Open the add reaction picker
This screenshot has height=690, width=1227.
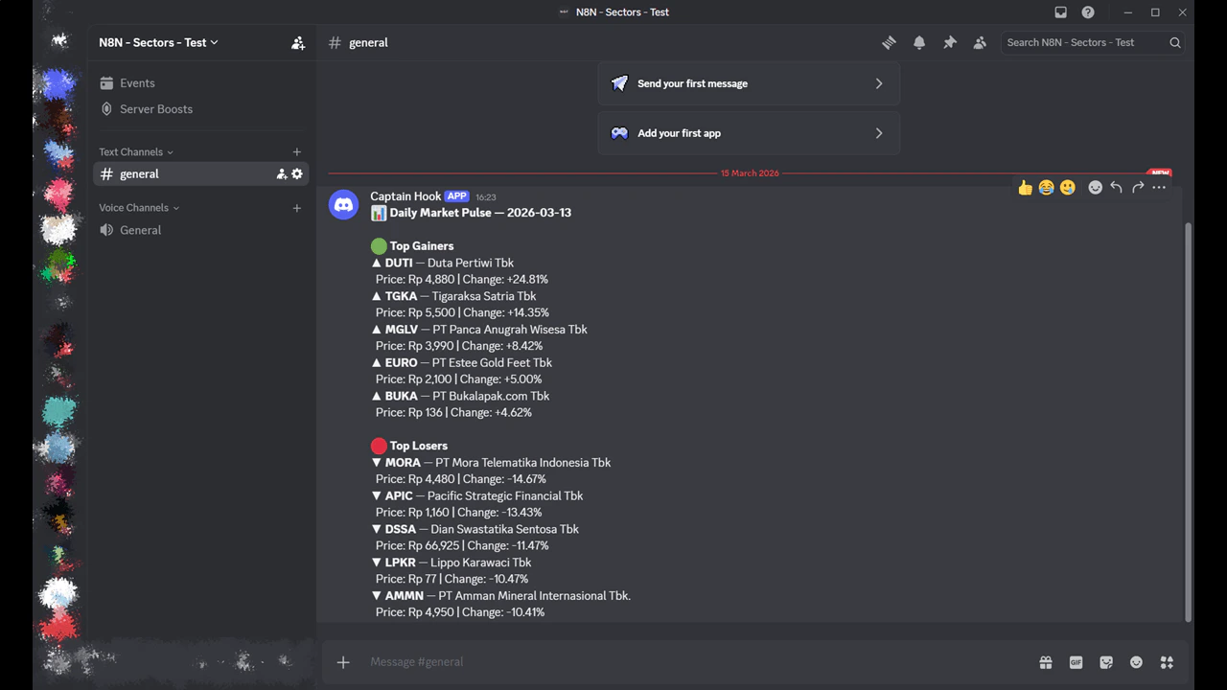pos(1095,187)
